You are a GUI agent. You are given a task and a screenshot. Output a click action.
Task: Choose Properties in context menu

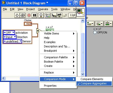[58, 86]
